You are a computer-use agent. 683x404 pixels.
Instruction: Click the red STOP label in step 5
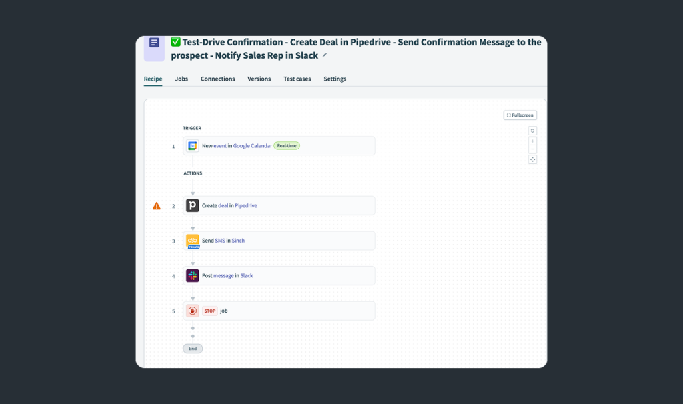tap(210, 311)
